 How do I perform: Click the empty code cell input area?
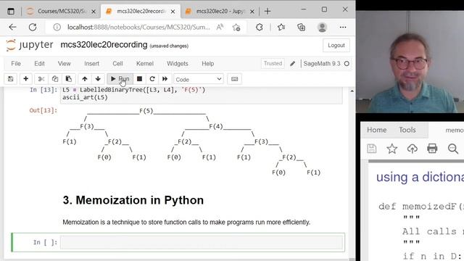202,242
